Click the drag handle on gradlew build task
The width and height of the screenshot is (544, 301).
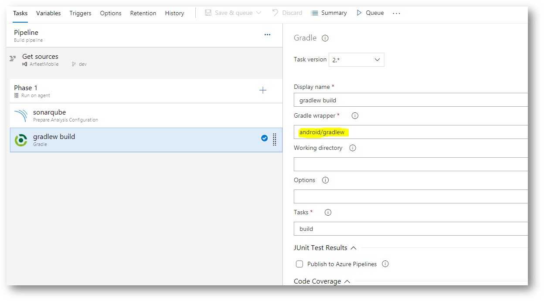point(275,139)
